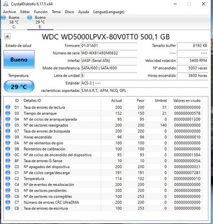Click the Firmware field showing 01.01A01
This screenshot has height=224, width=213.
pyautogui.click(x=109, y=45)
